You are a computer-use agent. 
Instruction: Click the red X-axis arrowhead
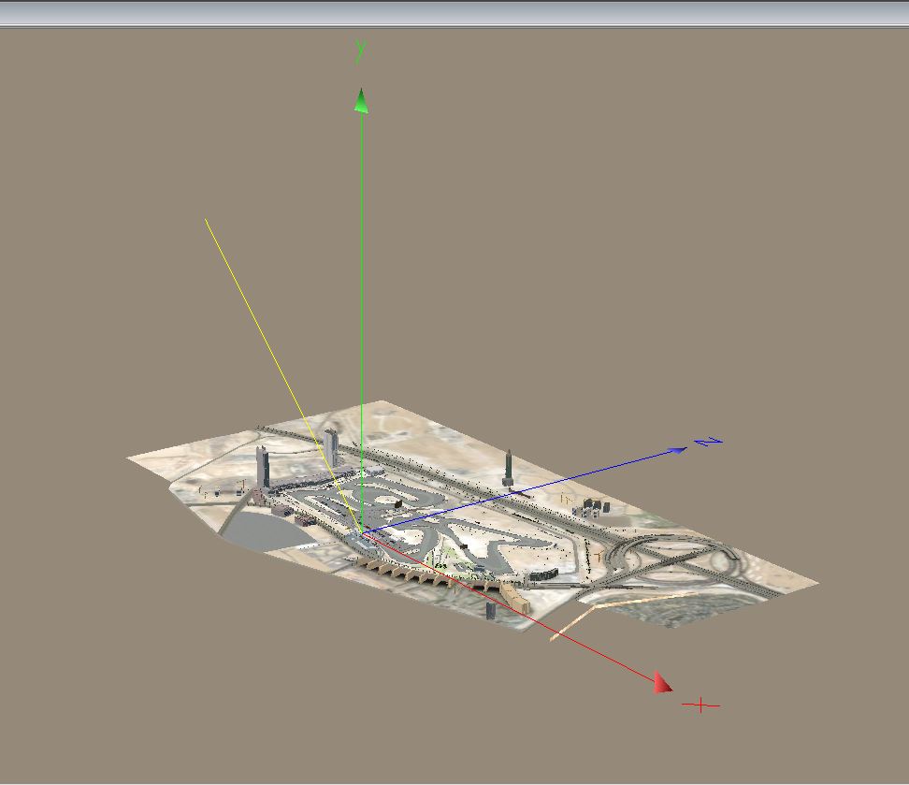pyautogui.click(x=663, y=682)
